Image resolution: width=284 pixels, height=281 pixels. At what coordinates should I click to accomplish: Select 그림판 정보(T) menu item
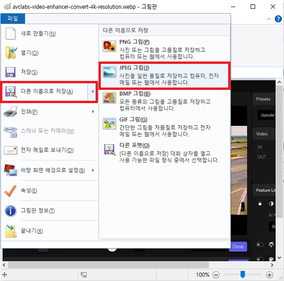pyautogui.click(x=50, y=211)
